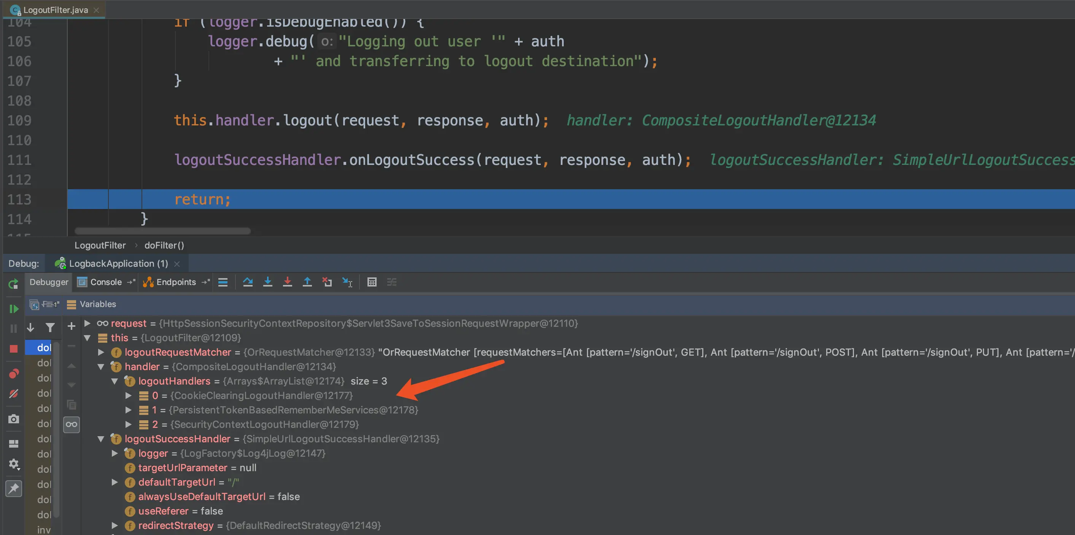Click the Resume Program green play button
Image resolution: width=1075 pixels, height=535 pixels.
[x=13, y=309]
